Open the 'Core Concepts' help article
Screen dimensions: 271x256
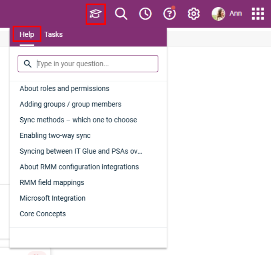point(43,214)
